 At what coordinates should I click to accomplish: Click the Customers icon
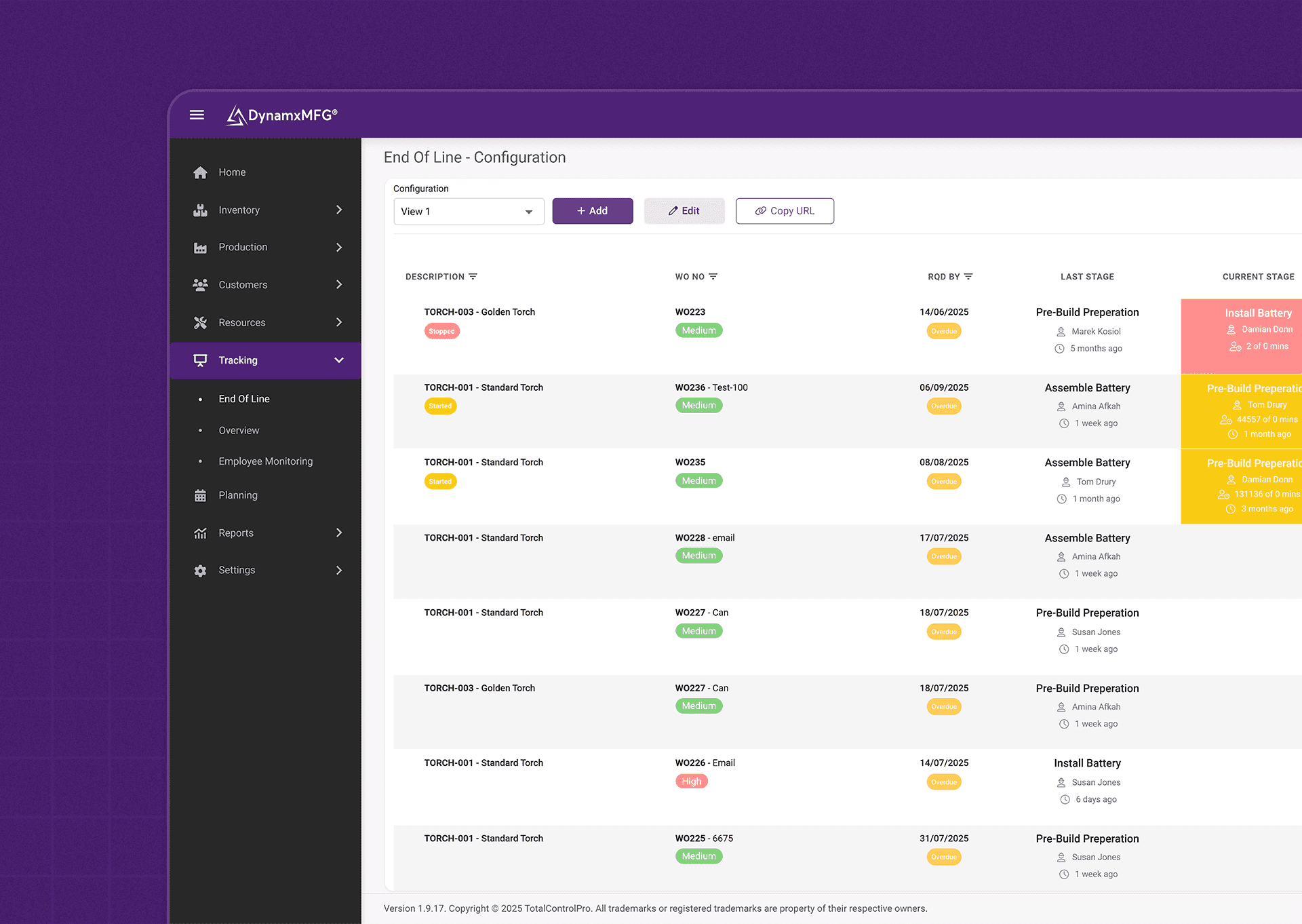tap(200, 284)
